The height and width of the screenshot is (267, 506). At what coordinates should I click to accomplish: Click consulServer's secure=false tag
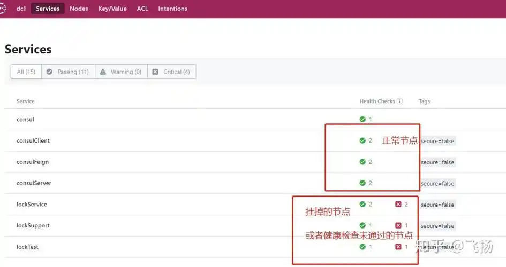(437, 183)
